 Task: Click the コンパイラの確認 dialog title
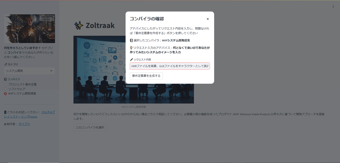tap(147, 19)
